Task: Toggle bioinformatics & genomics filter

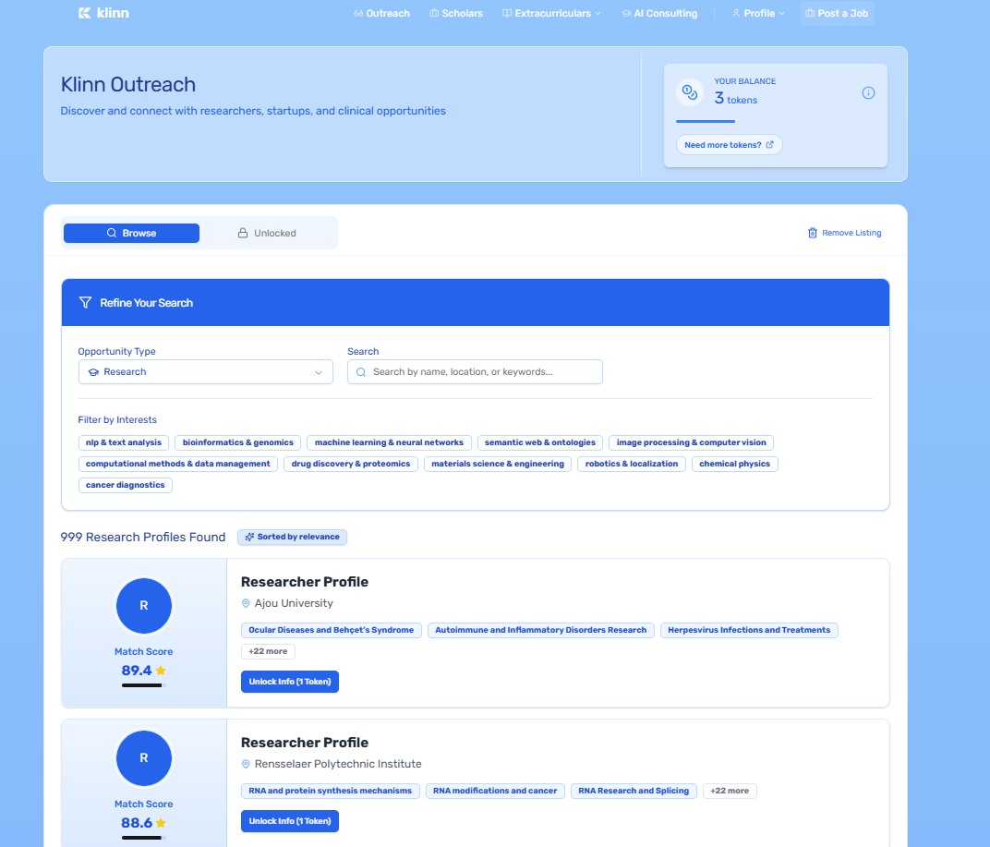Action: pyautogui.click(x=238, y=442)
